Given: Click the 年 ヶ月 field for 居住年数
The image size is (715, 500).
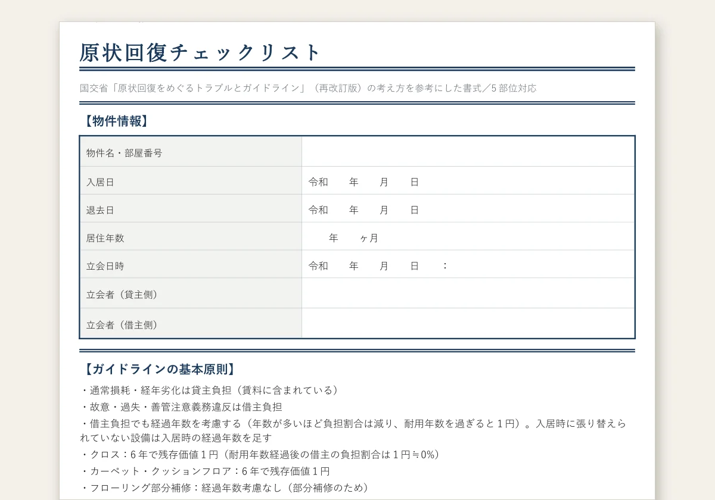Looking at the screenshot, I should tap(468, 237).
